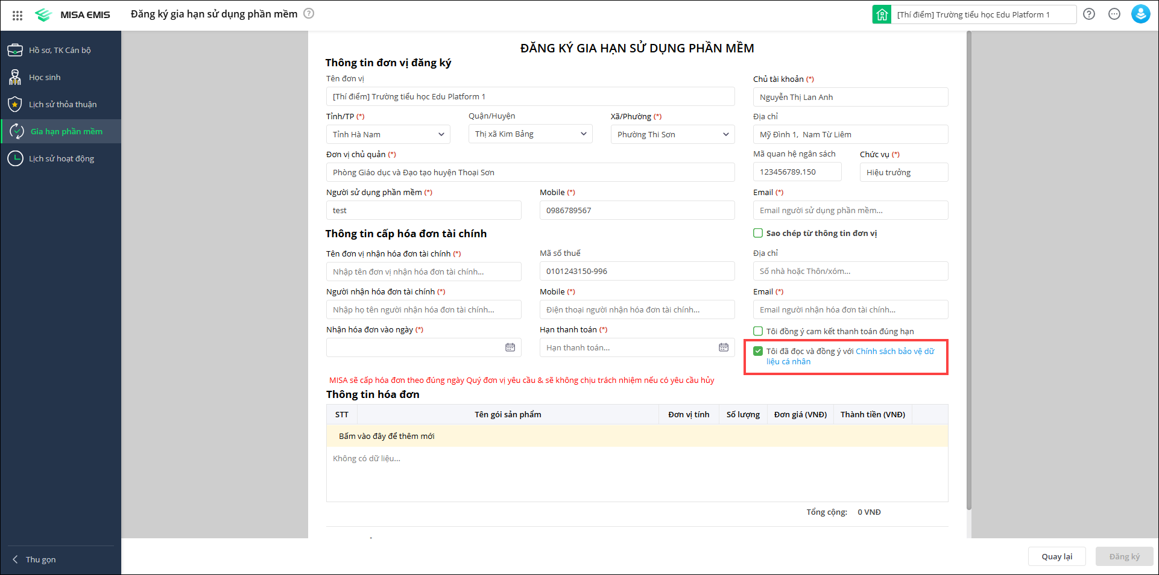Check Sao chép từ thông tin đơn vị
Viewport: 1159px width, 575px height.
tap(758, 233)
